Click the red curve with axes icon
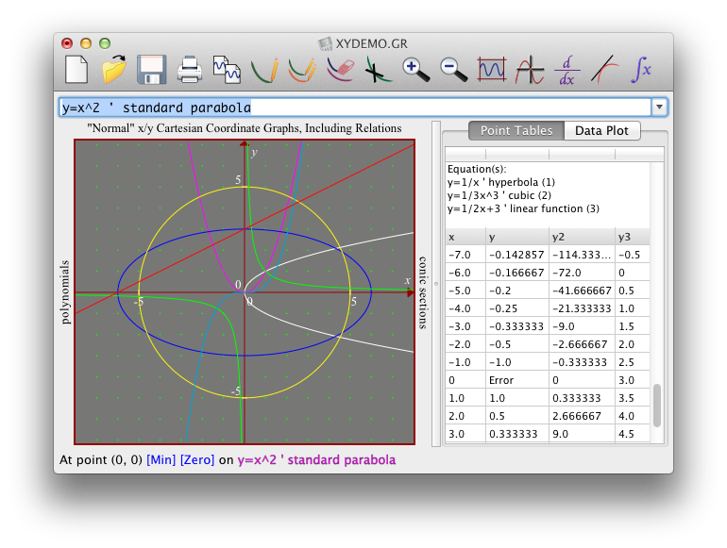Viewport: 727px width, 548px height. (x=530, y=70)
